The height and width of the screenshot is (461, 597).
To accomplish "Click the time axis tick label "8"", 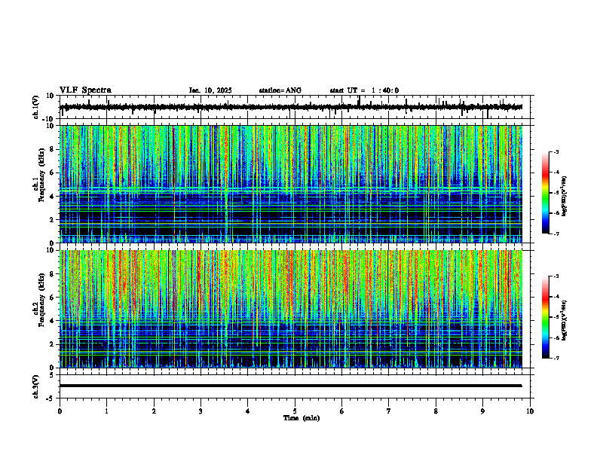I will pos(436,411).
